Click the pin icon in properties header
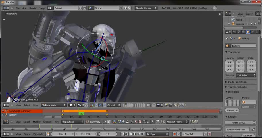 click(227, 38)
